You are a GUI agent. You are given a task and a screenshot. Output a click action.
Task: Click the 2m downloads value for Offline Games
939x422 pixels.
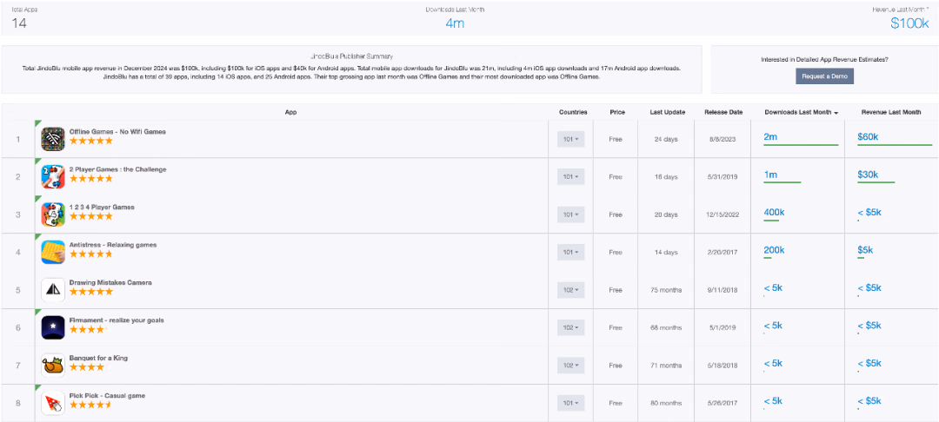click(770, 137)
